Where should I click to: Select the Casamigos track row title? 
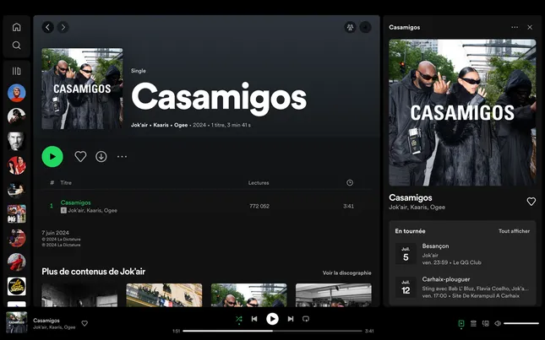click(x=76, y=202)
